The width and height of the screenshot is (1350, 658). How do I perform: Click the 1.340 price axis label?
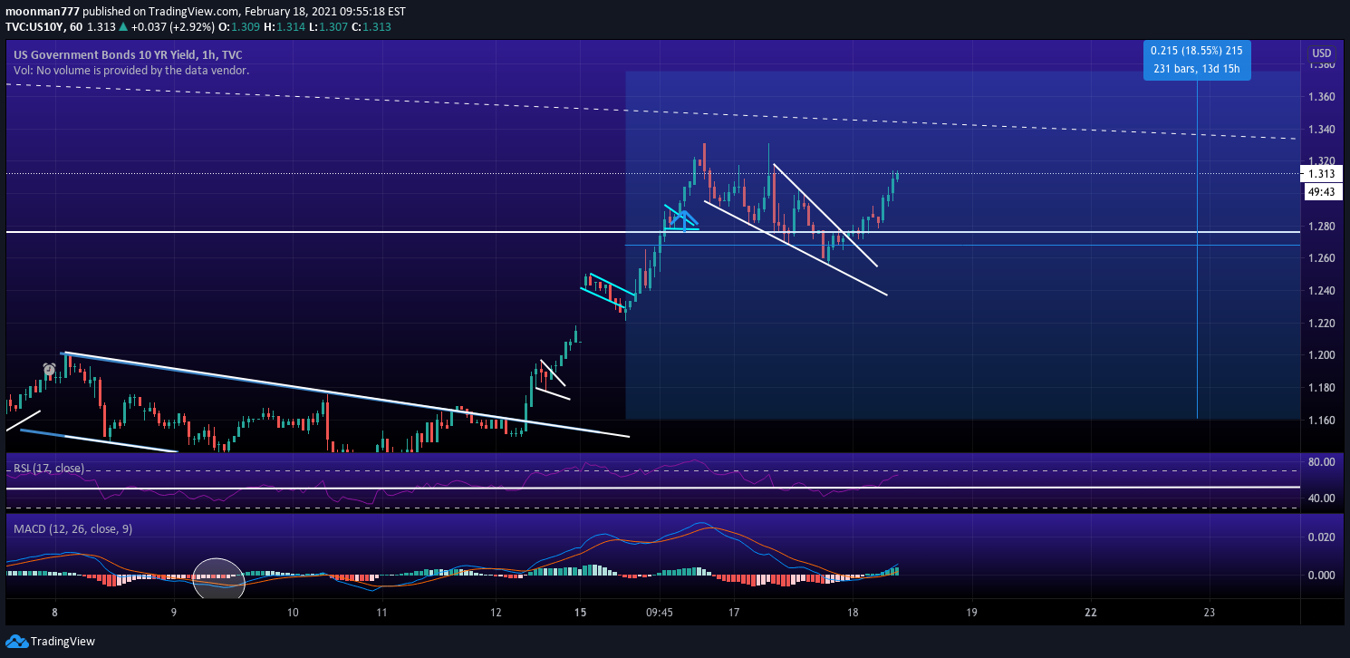[1322, 130]
